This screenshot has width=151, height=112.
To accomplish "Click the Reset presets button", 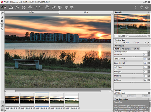I will (146, 96).
